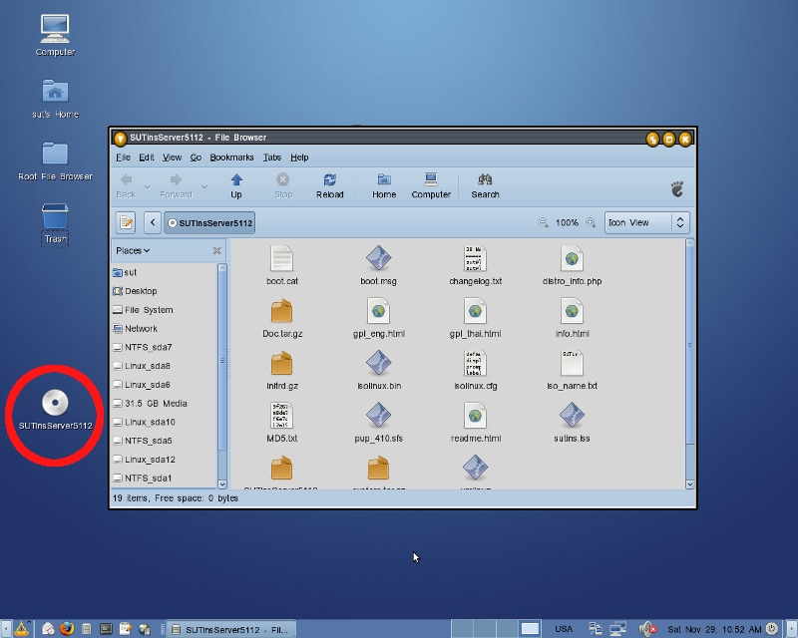Select the Doc.tar.gz archive icon

pyautogui.click(x=281, y=311)
